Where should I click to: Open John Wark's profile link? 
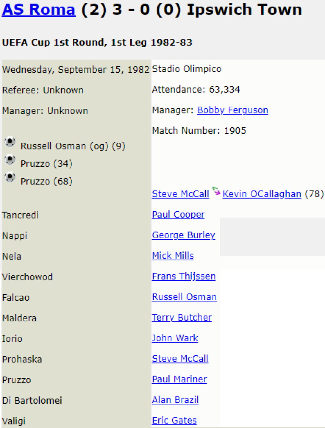(x=175, y=338)
